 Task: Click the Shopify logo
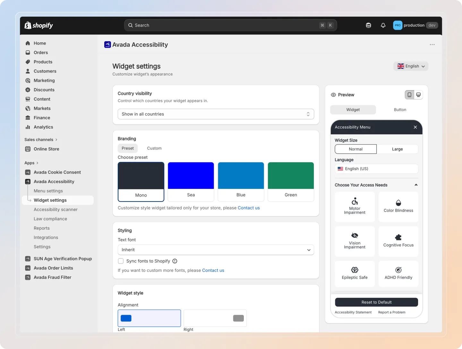[x=39, y=25]
